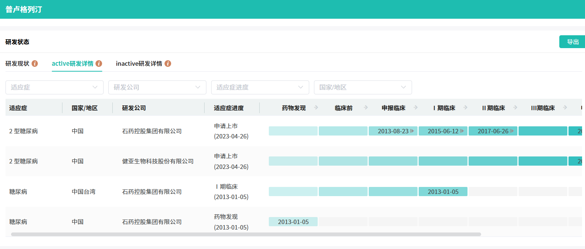Click arrow icon after I期临床 column header
585x249 pixels.
(x=465, y=108)
